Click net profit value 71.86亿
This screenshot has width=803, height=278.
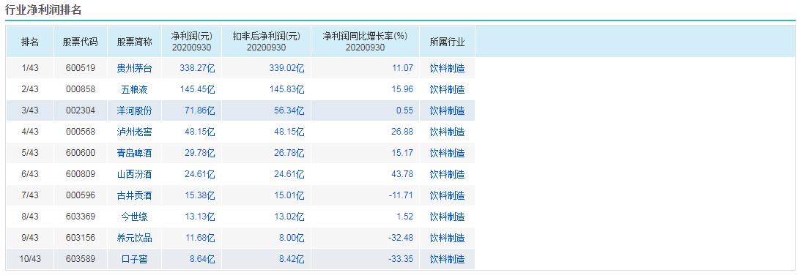pos(200,110)
